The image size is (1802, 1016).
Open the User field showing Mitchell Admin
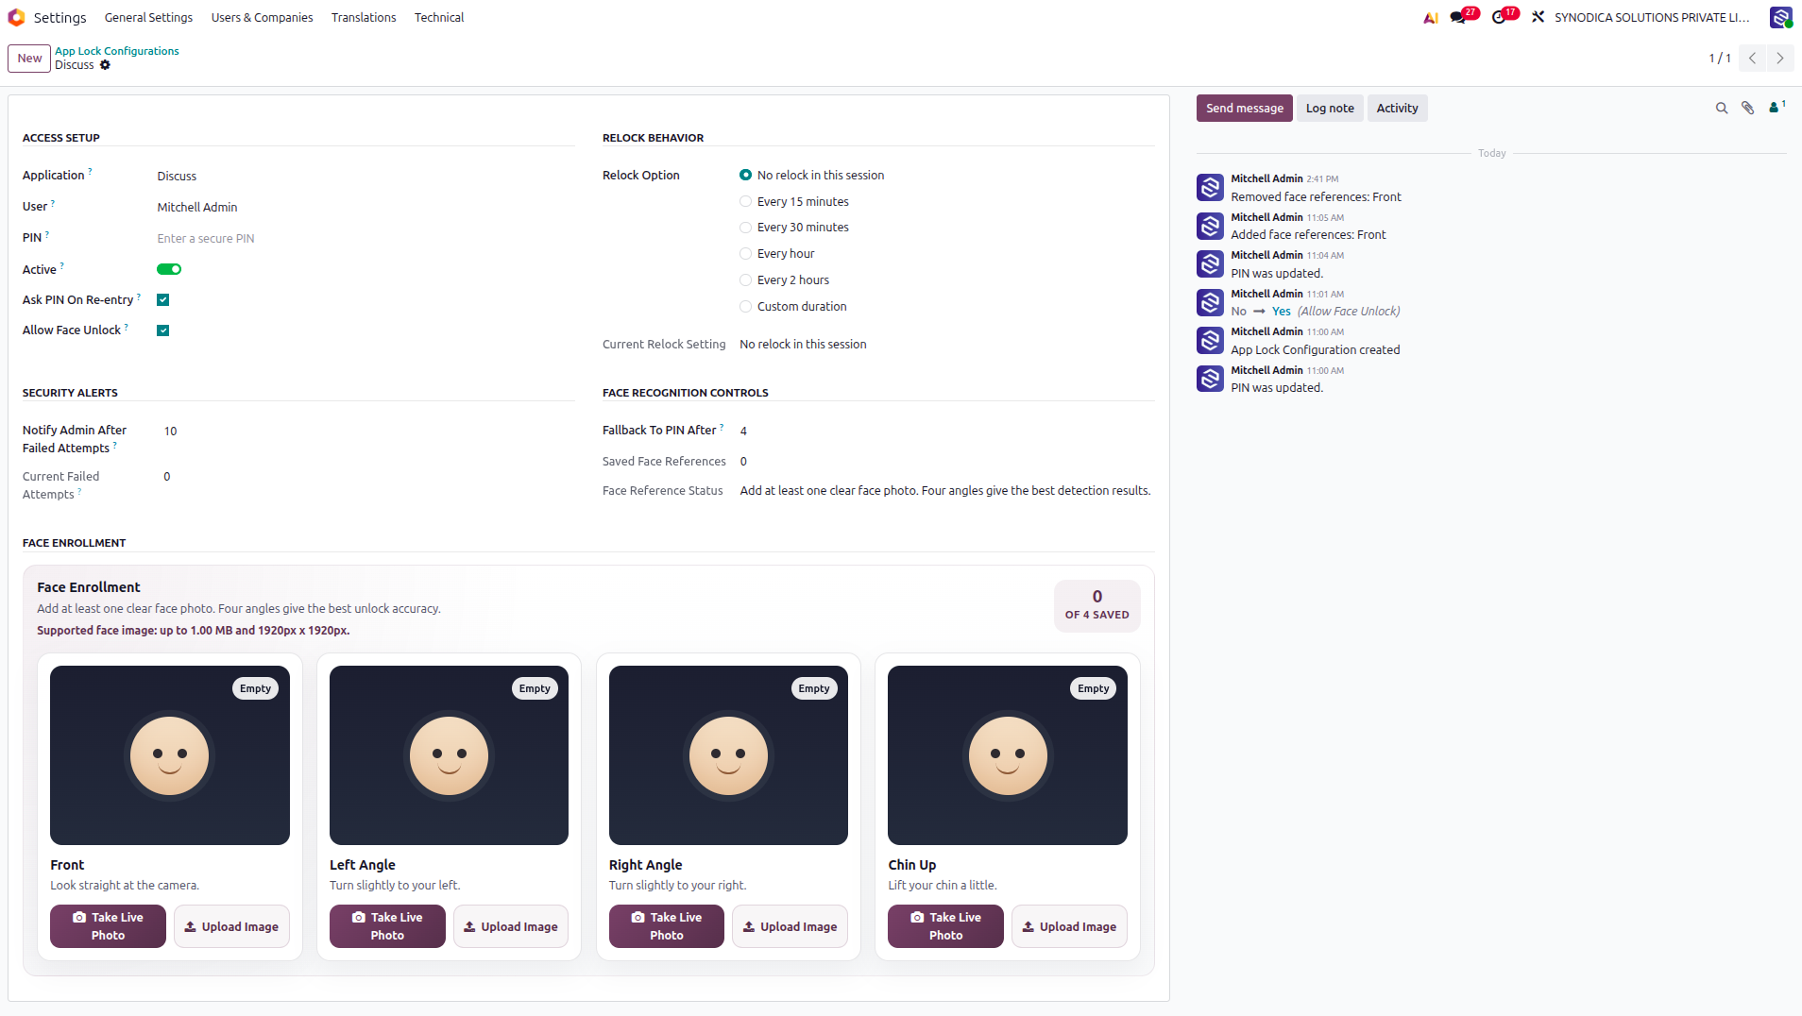pyautogui.click(x=365, y=208)
